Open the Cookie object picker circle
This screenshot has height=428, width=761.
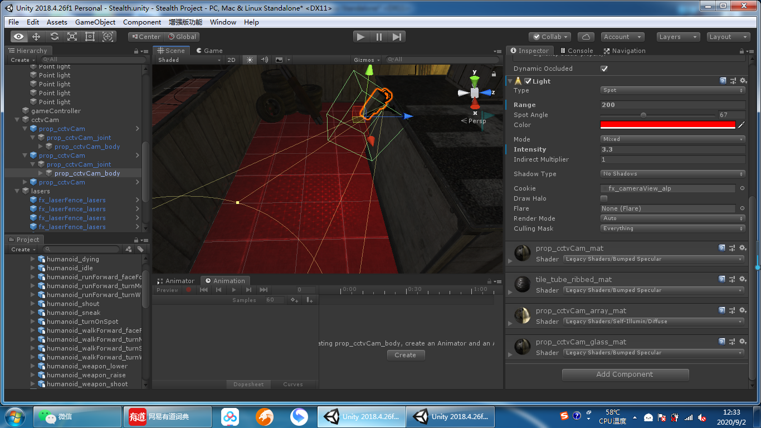742,188
